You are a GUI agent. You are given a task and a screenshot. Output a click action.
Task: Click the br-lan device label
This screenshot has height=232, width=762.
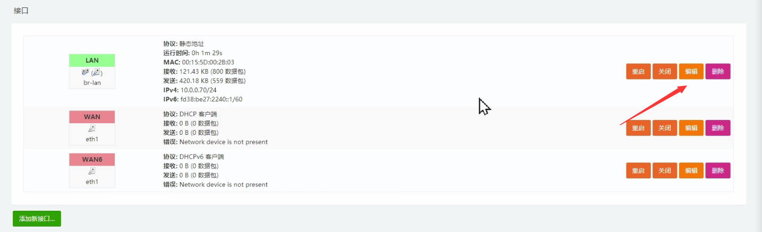click(92, 83)
